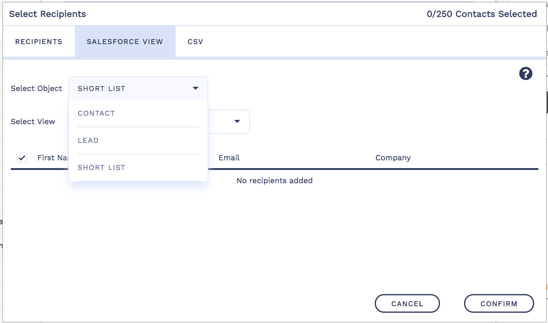Click the No recipients added message
Screen dimensions: 548x323
click(x=274, y=180)
